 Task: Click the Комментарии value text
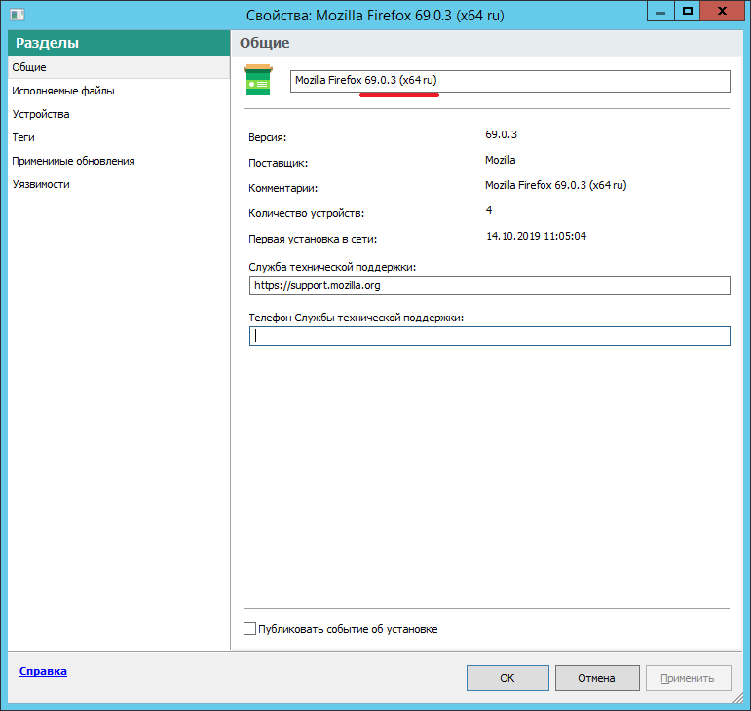(x=555, y=185)
